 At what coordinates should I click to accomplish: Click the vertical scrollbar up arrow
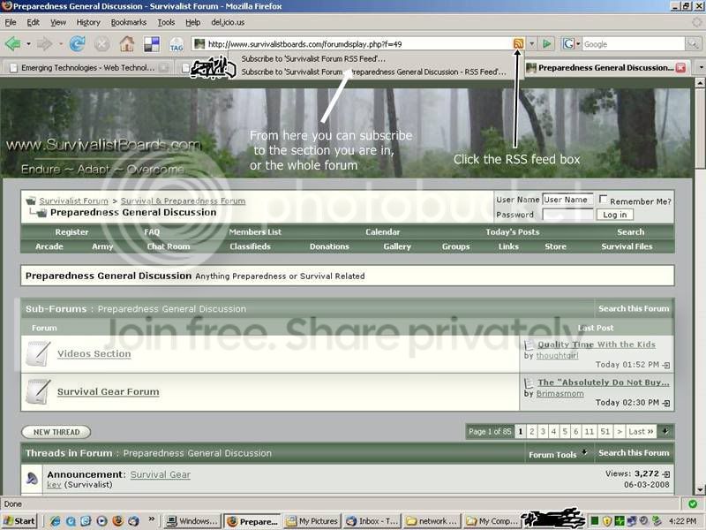(700, 82)
